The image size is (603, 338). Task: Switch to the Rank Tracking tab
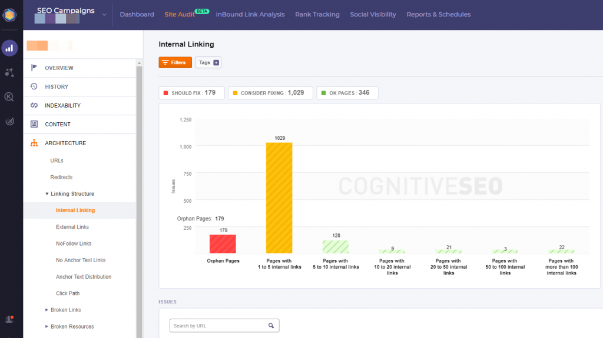coord(317,15)
